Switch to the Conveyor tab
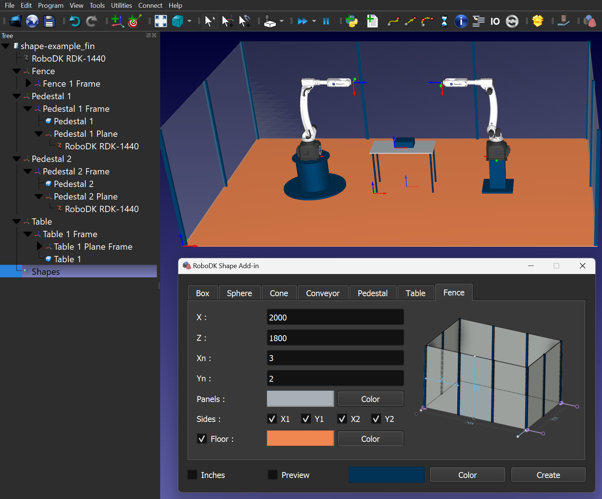This screenshot has width=602, height=499. (323, 293)
